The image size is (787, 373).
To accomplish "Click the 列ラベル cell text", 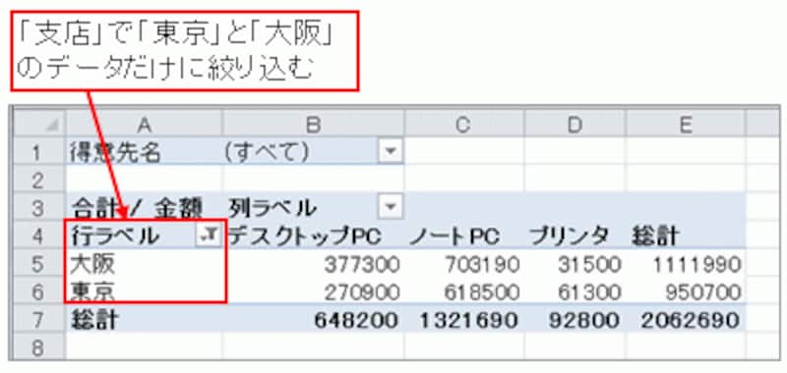I will (x=272, y=206).
